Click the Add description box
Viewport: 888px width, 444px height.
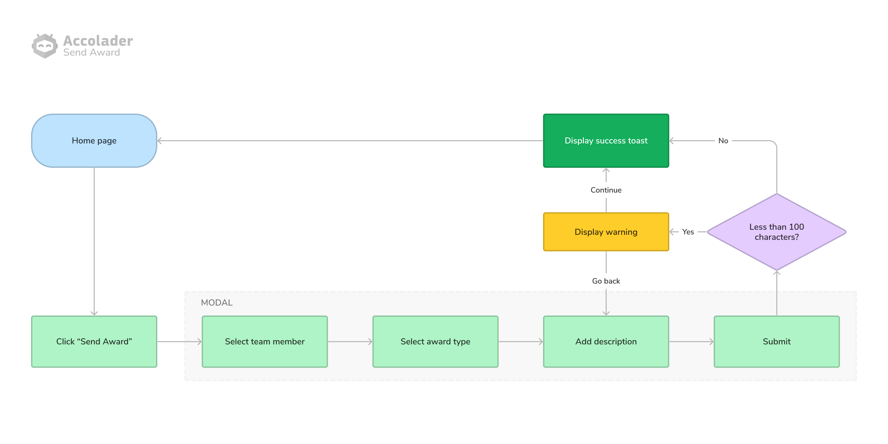[x=606, y=341]
